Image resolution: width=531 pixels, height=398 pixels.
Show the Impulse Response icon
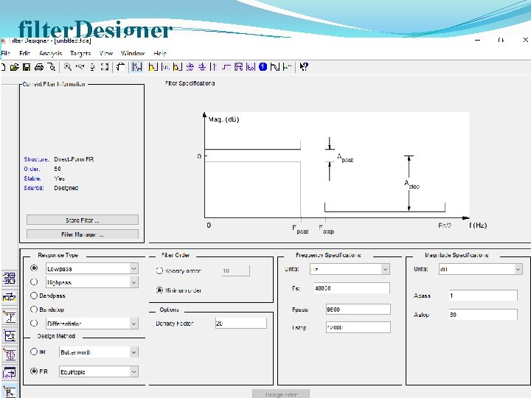213,67
